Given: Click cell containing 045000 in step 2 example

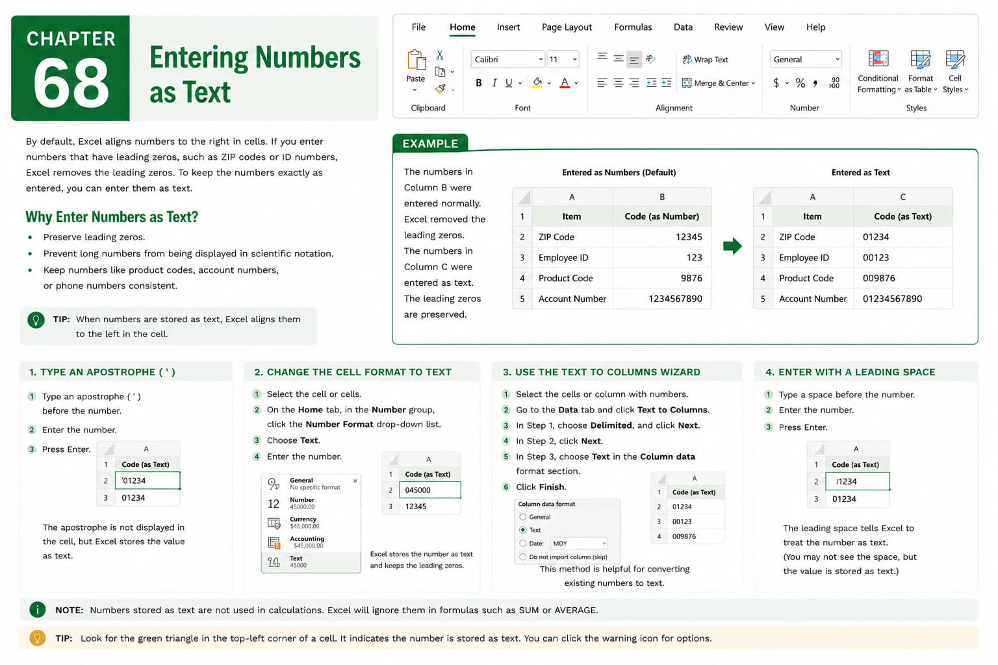Looking at the screenshot, I should tap(430, 490).
